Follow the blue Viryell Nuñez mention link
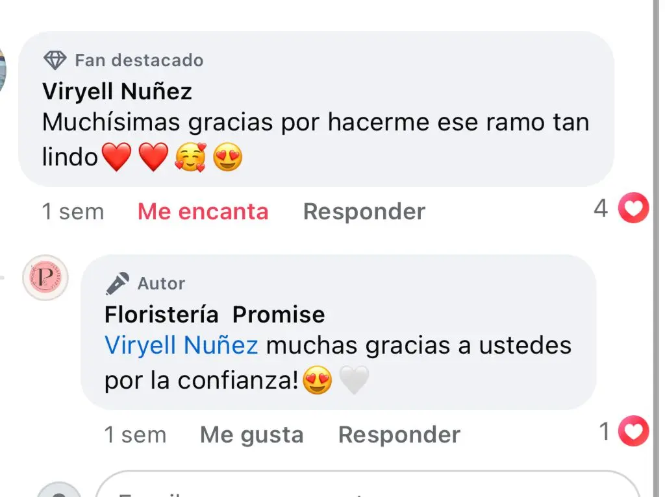 click(x=182, y=345)
